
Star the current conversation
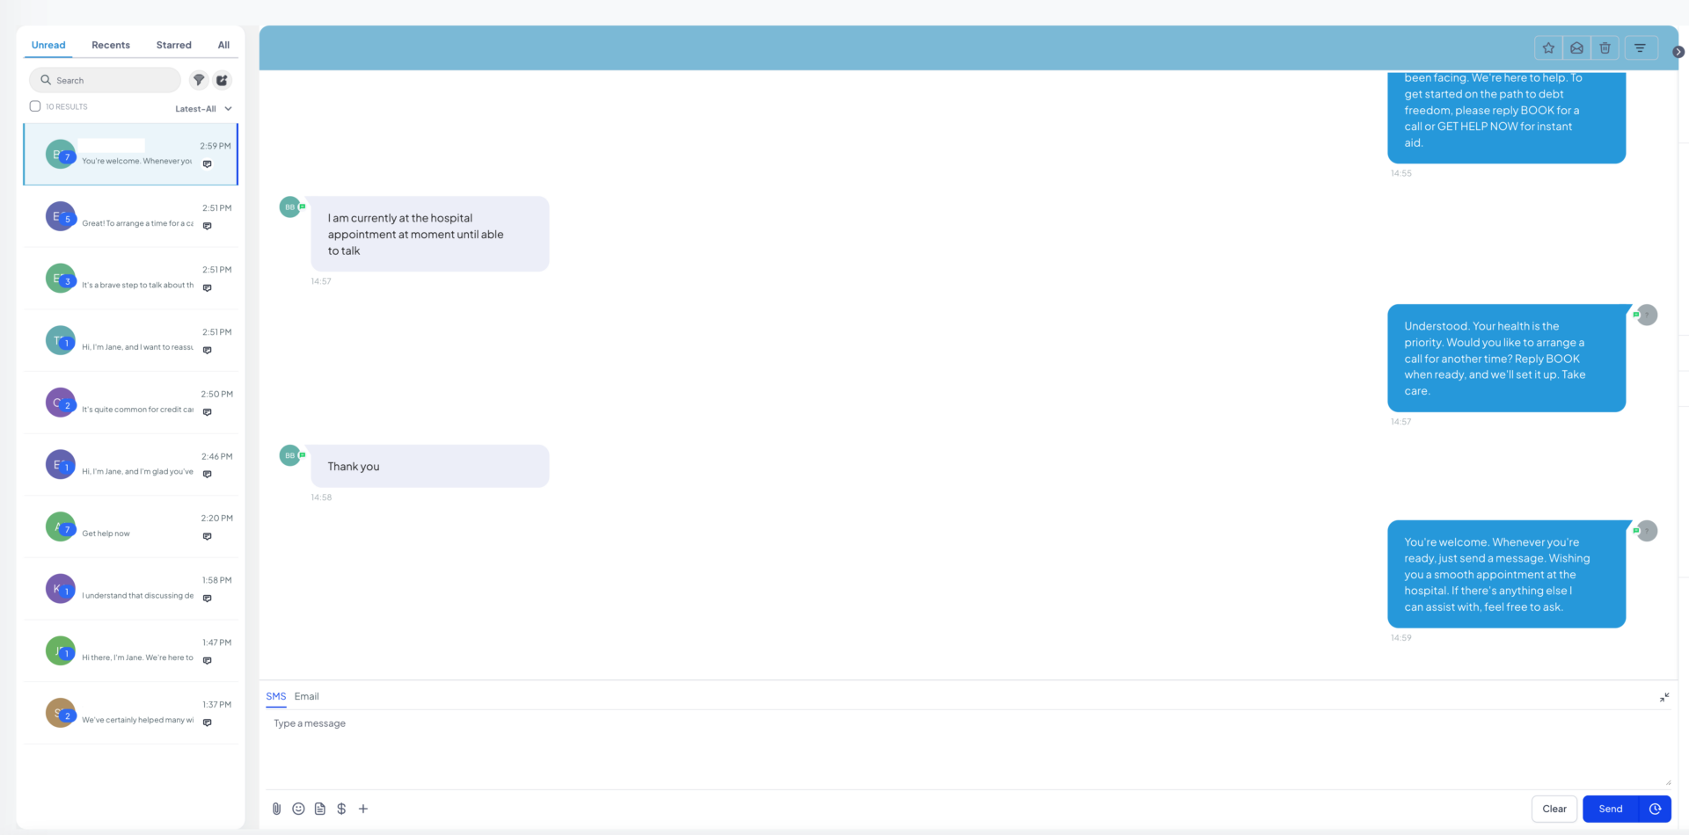point(1548,48)
